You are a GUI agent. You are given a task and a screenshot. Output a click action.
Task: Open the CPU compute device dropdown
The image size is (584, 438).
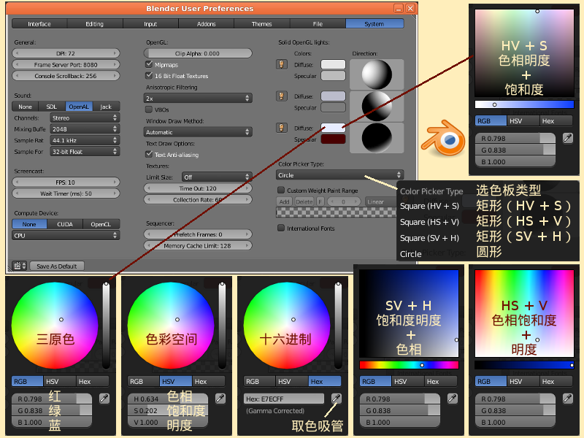click(x=66, y=235)
